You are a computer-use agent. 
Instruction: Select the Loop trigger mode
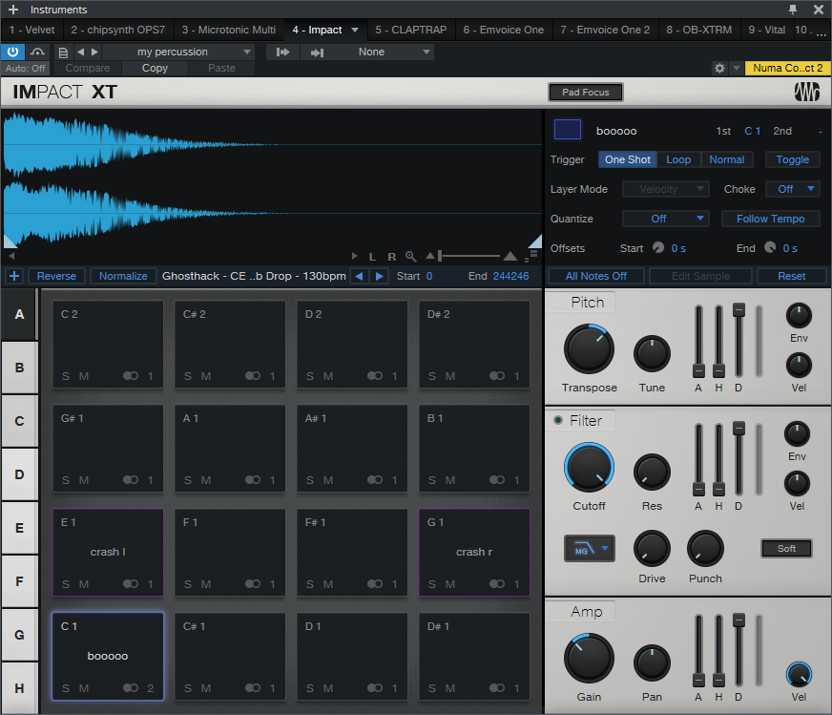(678, 159)
